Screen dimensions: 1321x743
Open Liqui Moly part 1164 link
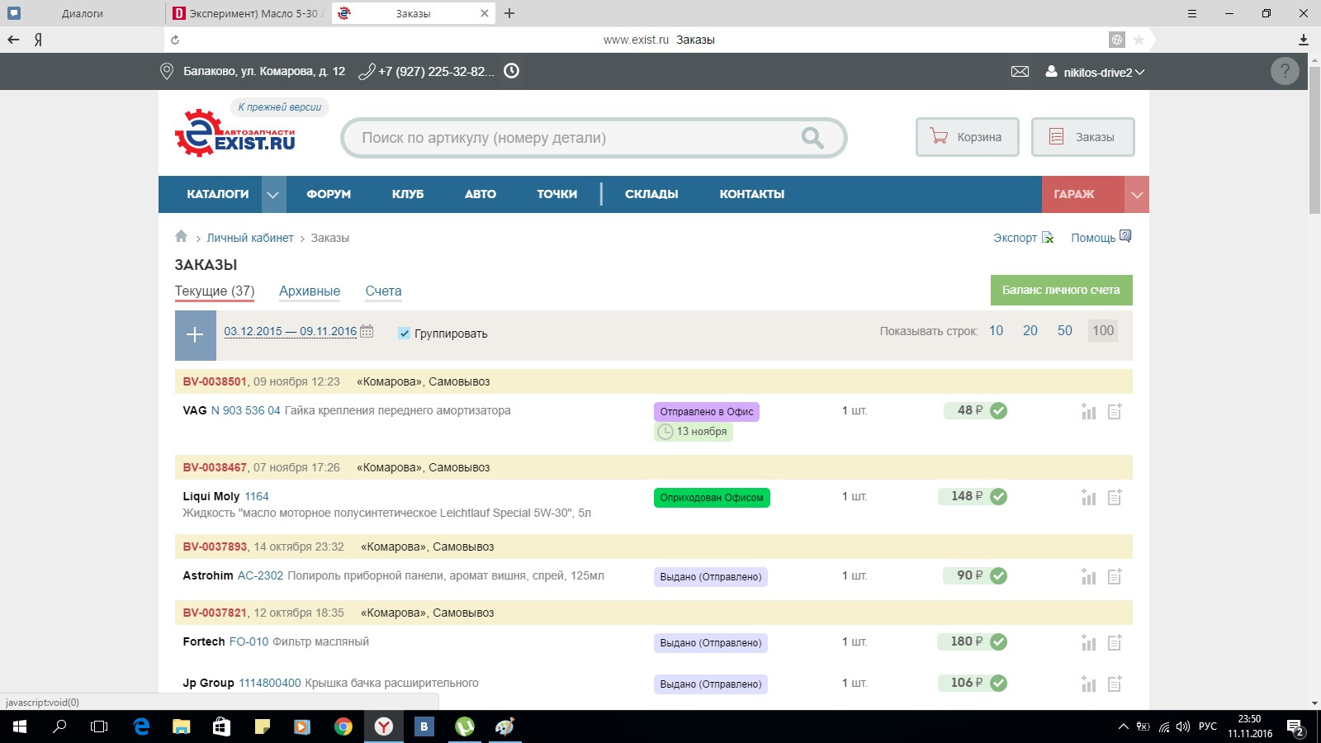[x=257, y=496]
